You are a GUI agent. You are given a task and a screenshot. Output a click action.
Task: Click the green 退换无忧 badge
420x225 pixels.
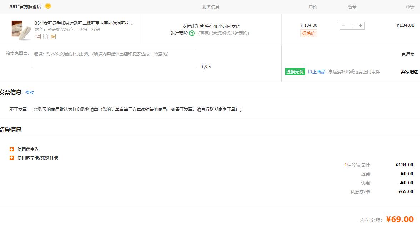pos(295,72)
